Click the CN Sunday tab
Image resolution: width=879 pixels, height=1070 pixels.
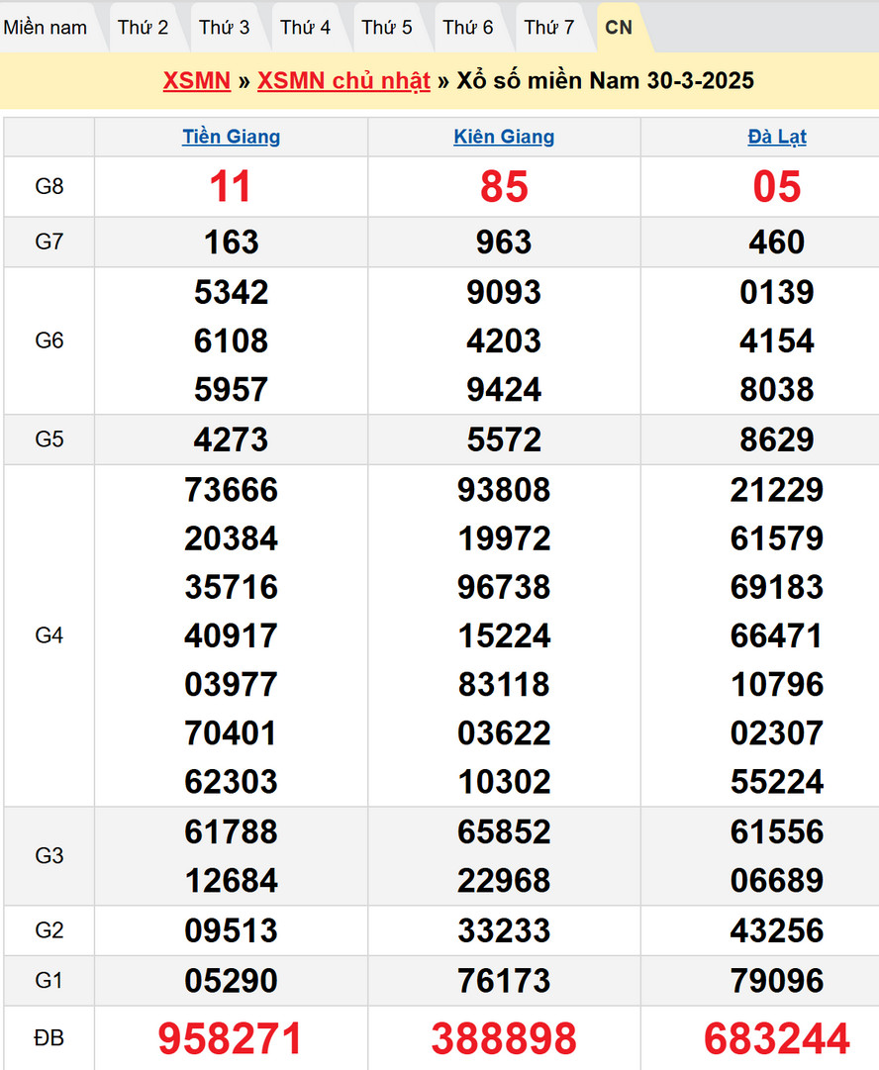tap(619, 28)
